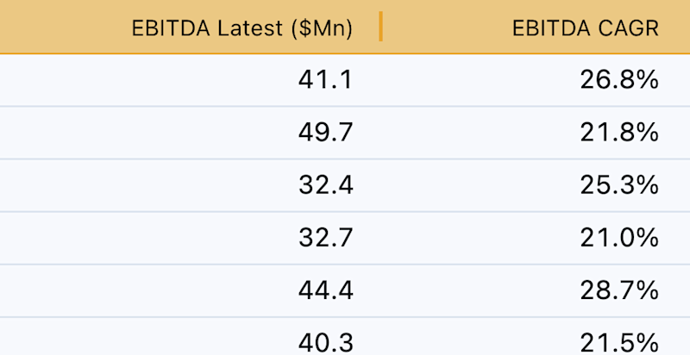Screen dimensions: 690x355
Task: Click the cell with 32.7
Action: 326,238
